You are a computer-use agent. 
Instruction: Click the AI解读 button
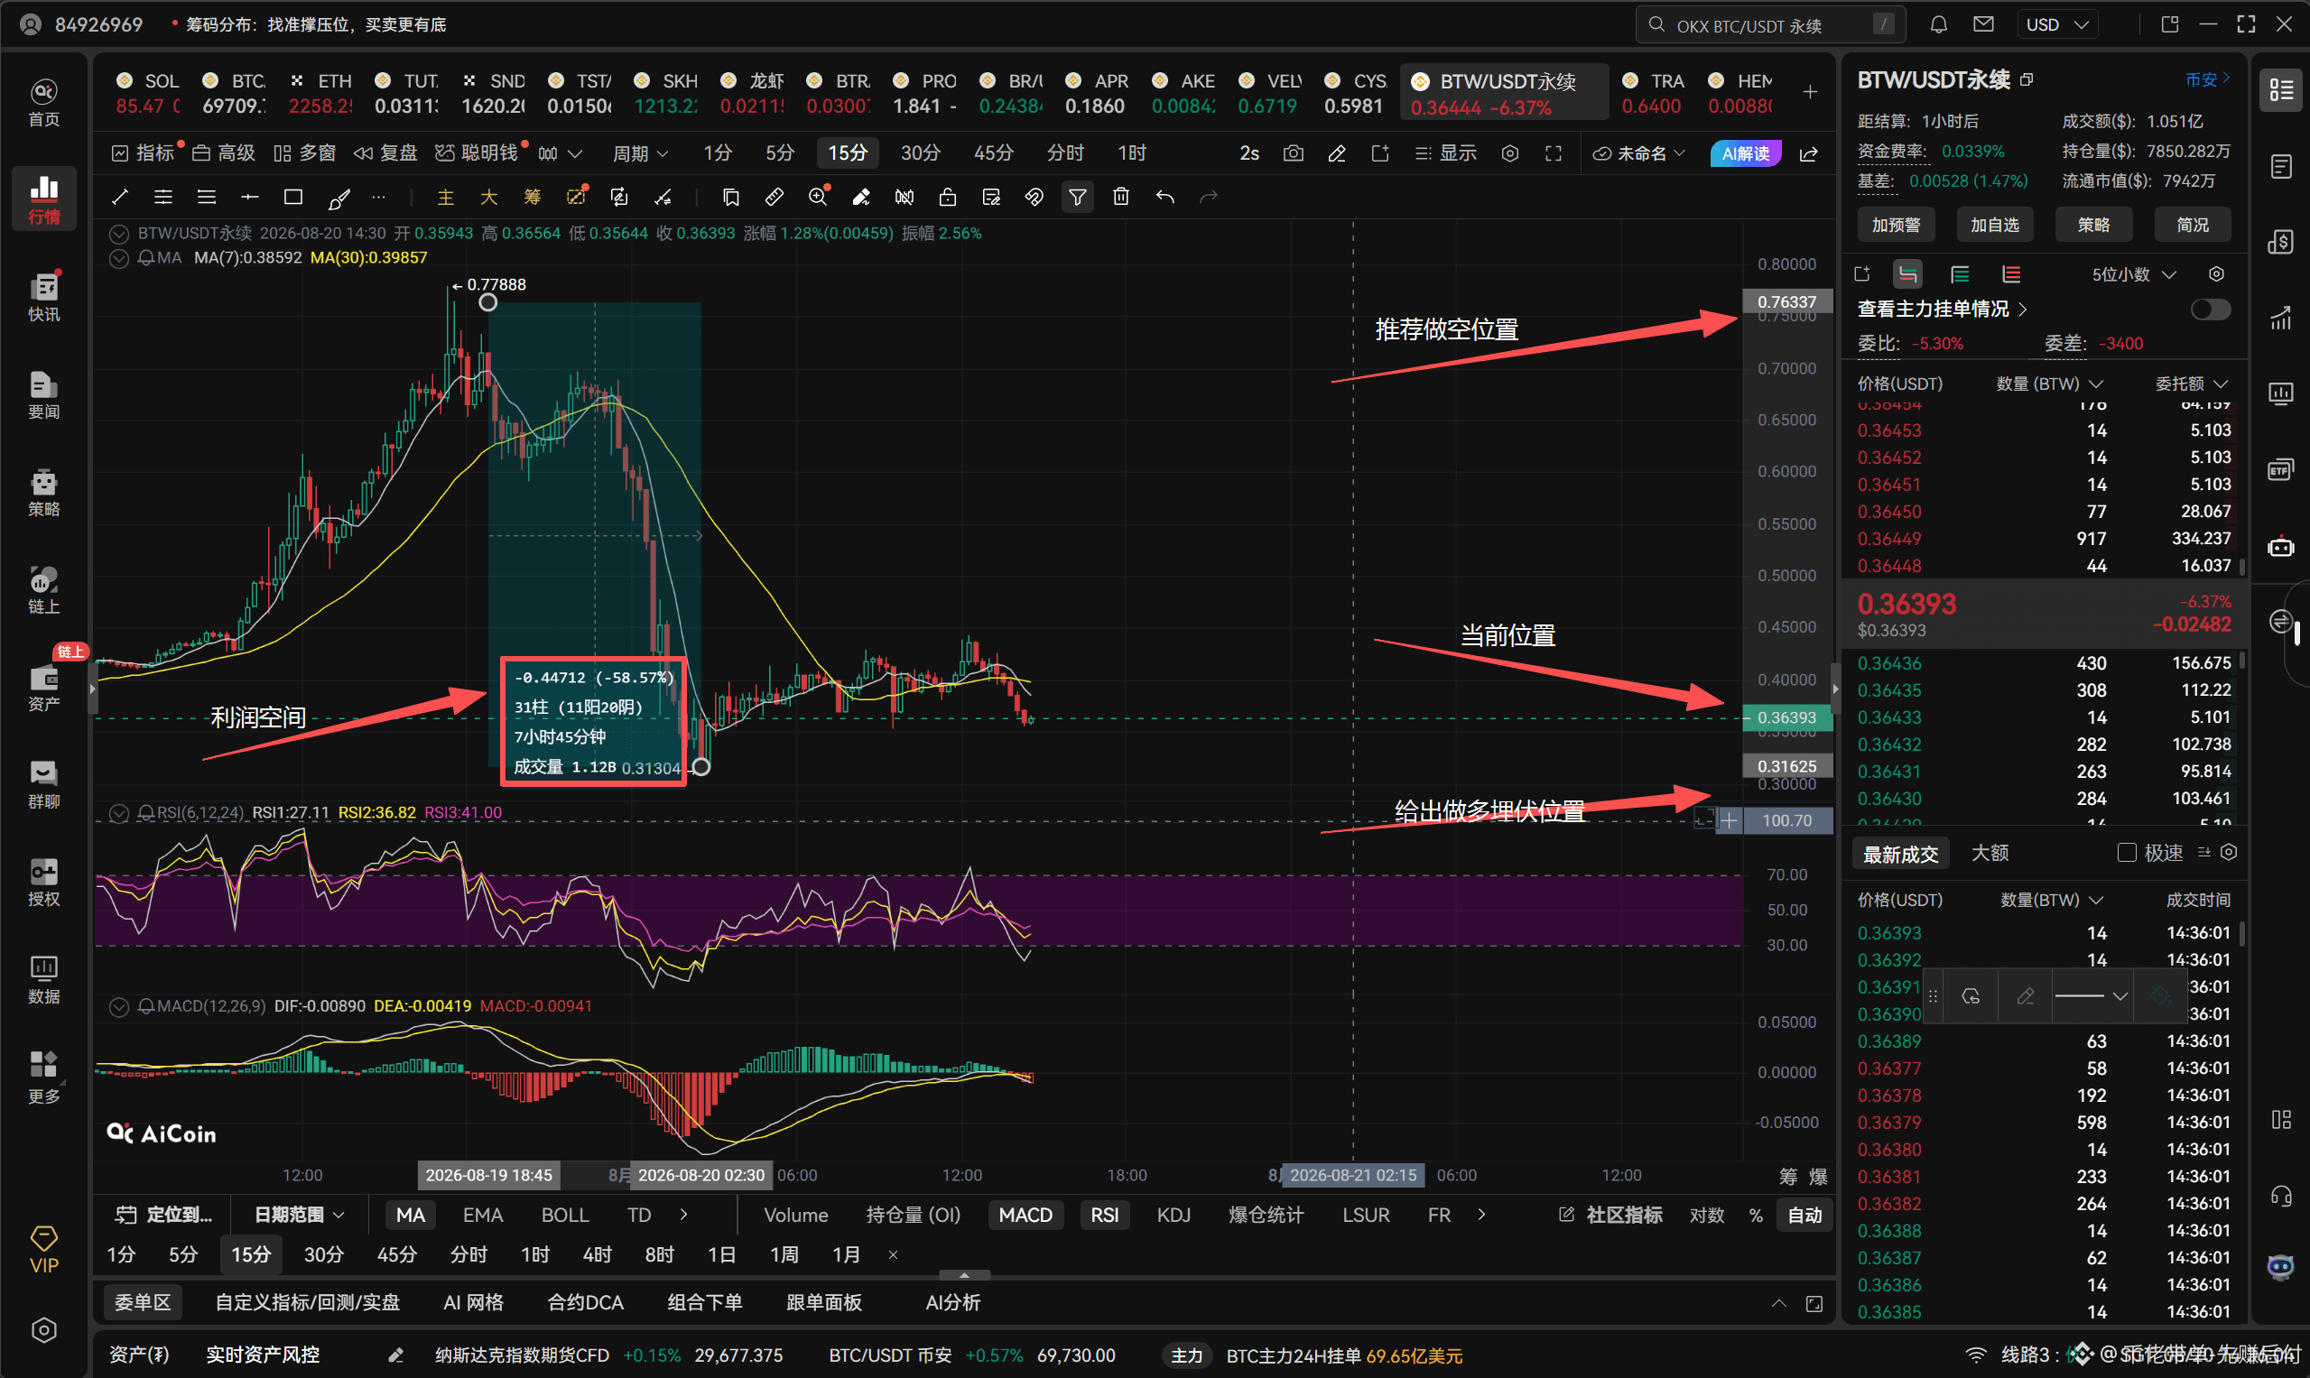[1745, 153]
